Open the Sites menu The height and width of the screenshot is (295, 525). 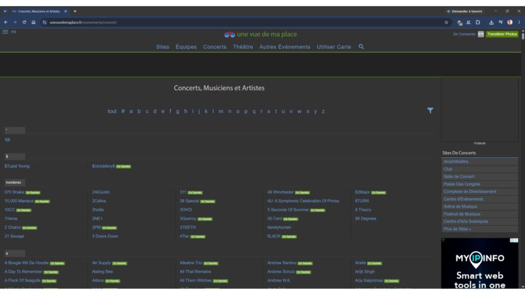pos(163,47)
